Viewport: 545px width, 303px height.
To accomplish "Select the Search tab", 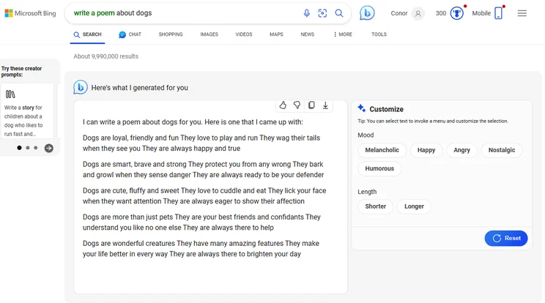I will pos(88,34).
